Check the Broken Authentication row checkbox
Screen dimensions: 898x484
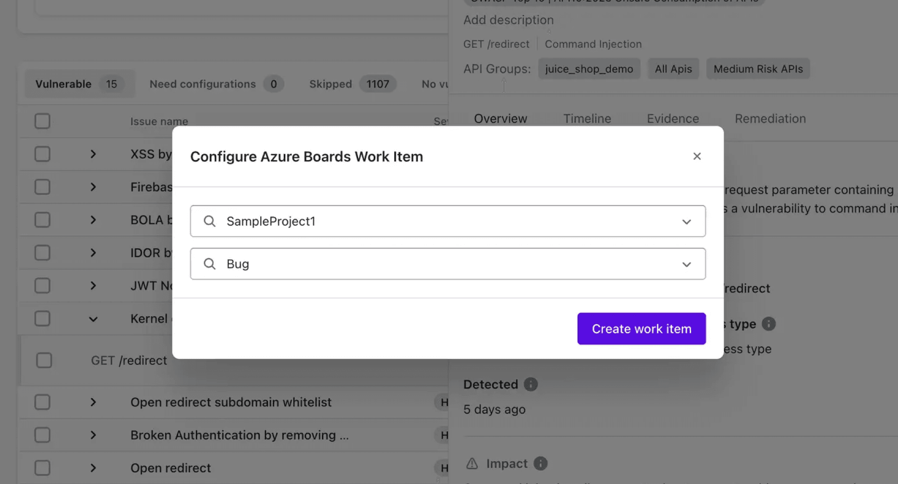(x=42, y=435)
